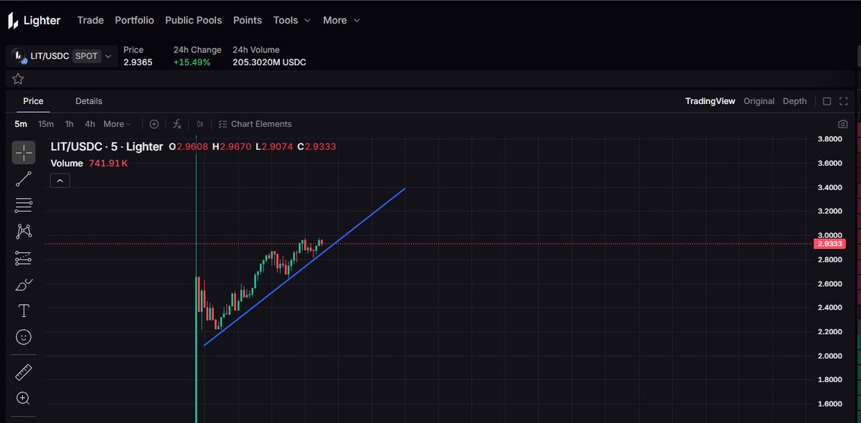Viewport: 861px width, 423px height.
Task: Switch to the 5m timeframe
Action: [21, 124]
